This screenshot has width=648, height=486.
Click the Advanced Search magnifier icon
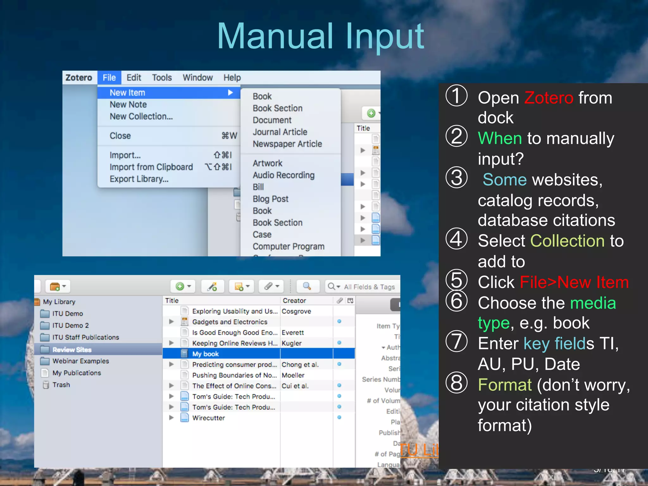click(x=307, y=286)
